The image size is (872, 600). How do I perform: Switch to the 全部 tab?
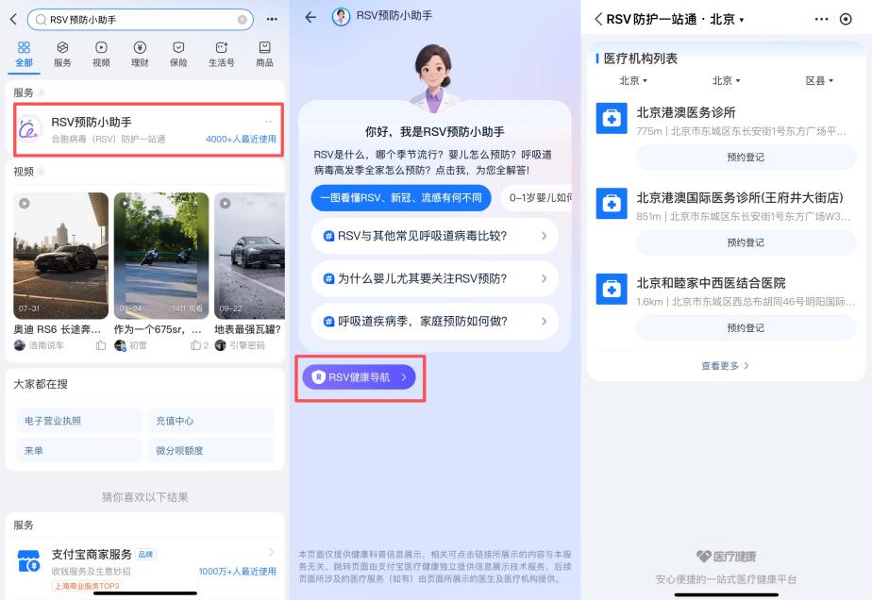(x=25, y=52)
